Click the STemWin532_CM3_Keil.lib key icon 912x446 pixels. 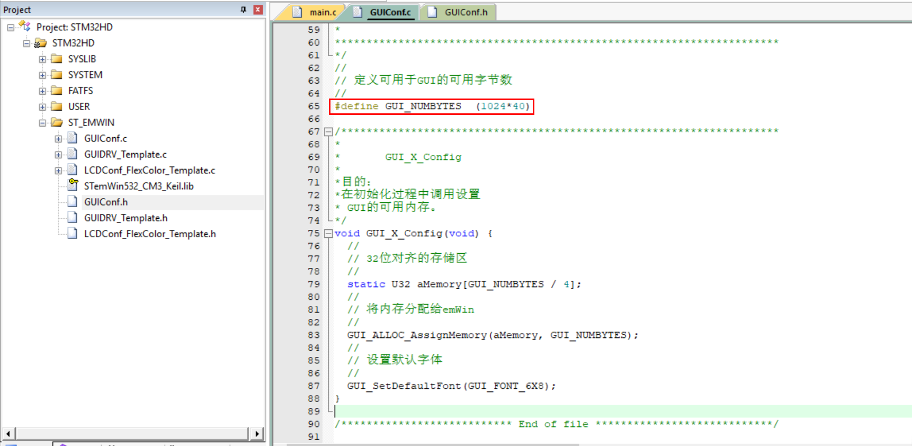pyautogui.click(x=73, y=184)
